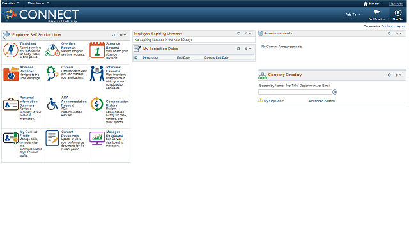The height and width of the screenshot is (230, 409).
Task: Click the Current Documents link text
Action: click(x=70, y=134)
